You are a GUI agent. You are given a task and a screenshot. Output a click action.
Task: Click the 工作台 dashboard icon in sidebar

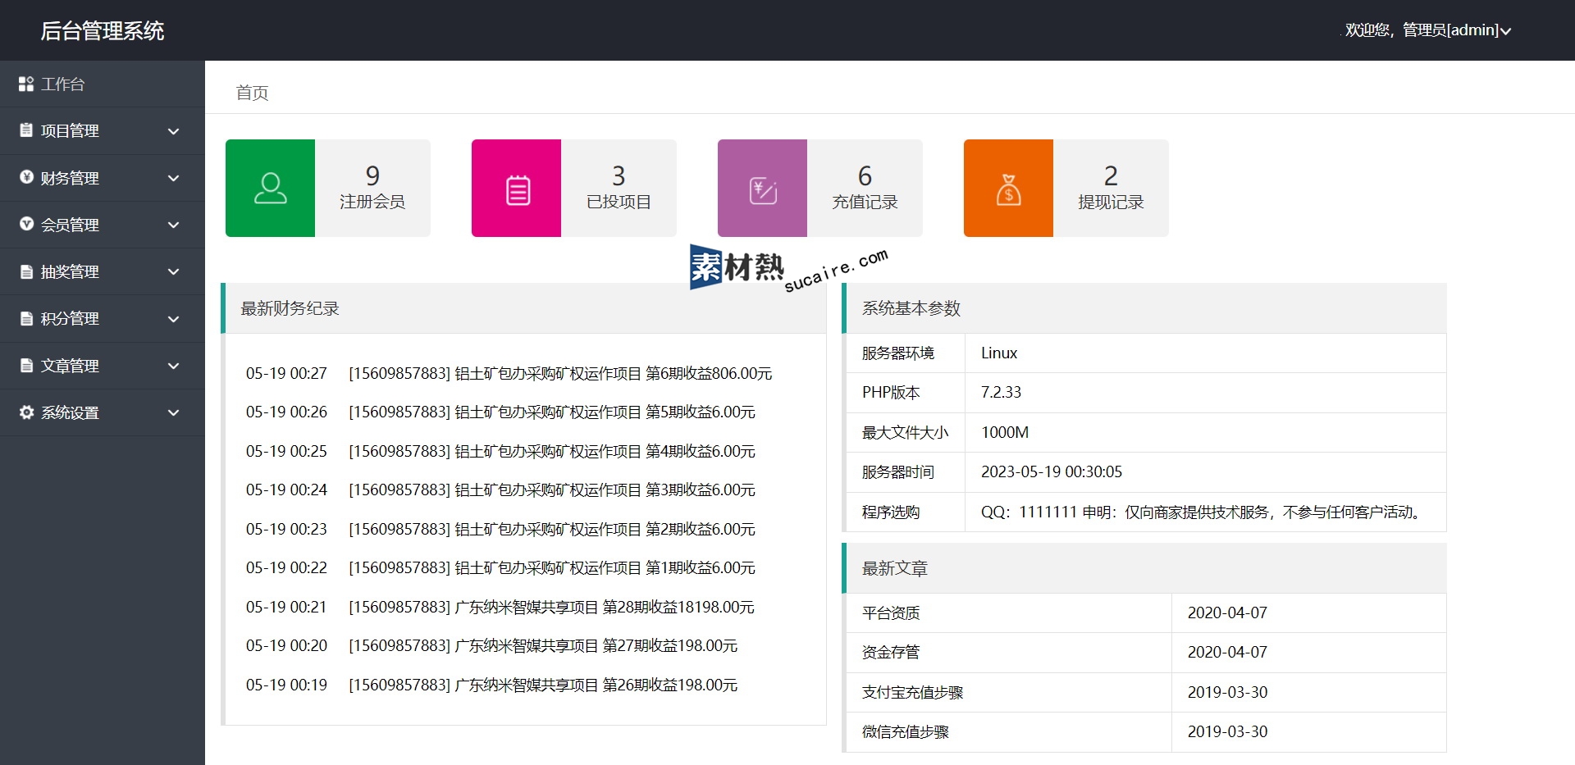pos(26,84)
